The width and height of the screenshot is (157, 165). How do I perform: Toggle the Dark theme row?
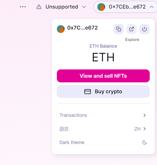click(103, 142)
